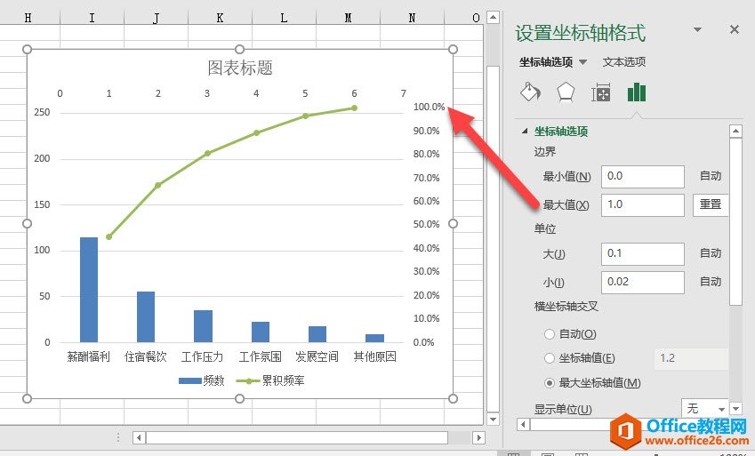Close the 设置坐标轴格式 pane
Screen dimensions: 755x456
735,29
